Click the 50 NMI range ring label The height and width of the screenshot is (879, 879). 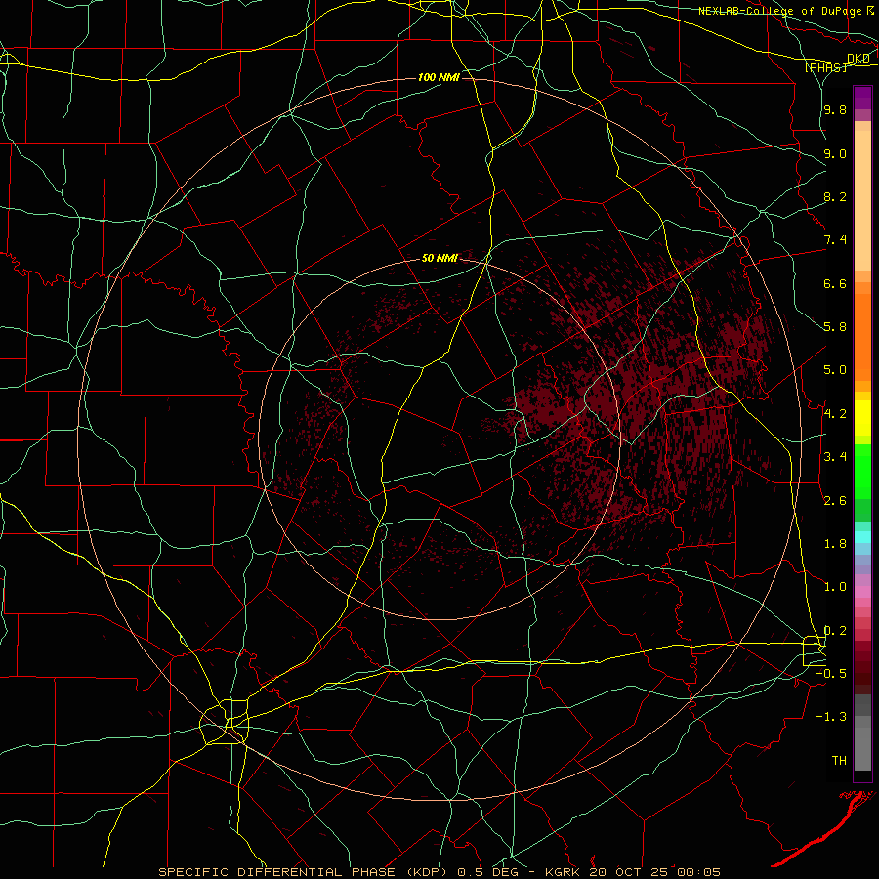tap(439, 258)
